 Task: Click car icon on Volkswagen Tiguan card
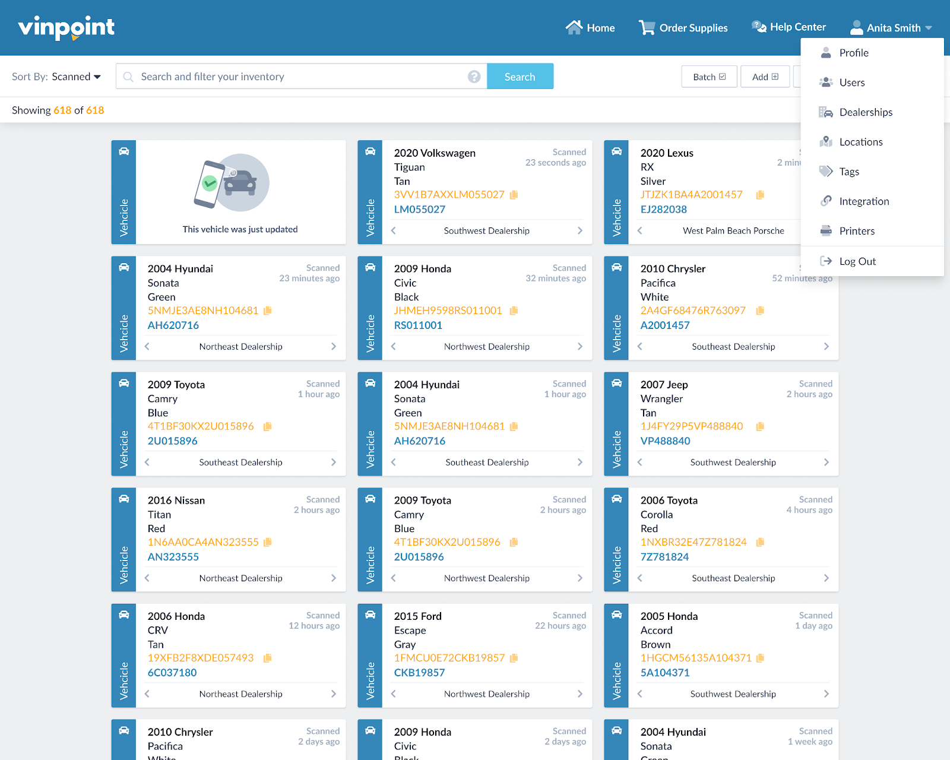370,151
